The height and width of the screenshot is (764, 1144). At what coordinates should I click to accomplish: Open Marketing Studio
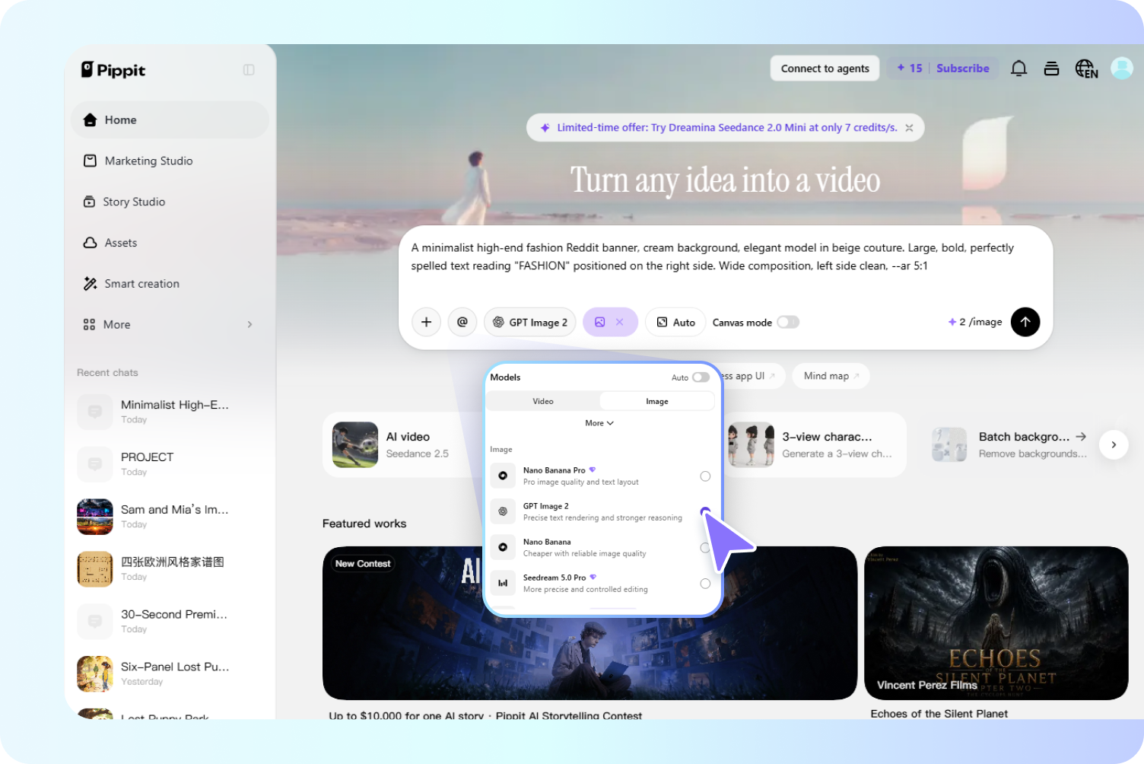pos(170,161)
